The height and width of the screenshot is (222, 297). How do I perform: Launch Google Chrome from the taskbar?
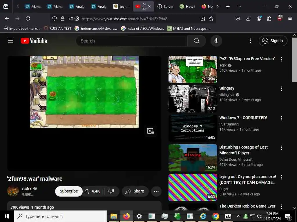[215, 216]
